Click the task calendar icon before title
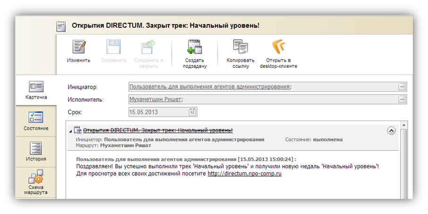The height and width of the screenshot is (214, 428). click(x=77, y=130)
